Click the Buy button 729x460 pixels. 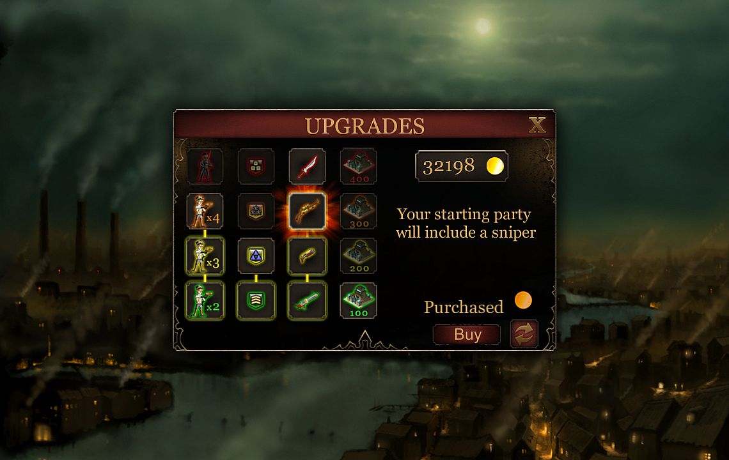coord(467,335)
